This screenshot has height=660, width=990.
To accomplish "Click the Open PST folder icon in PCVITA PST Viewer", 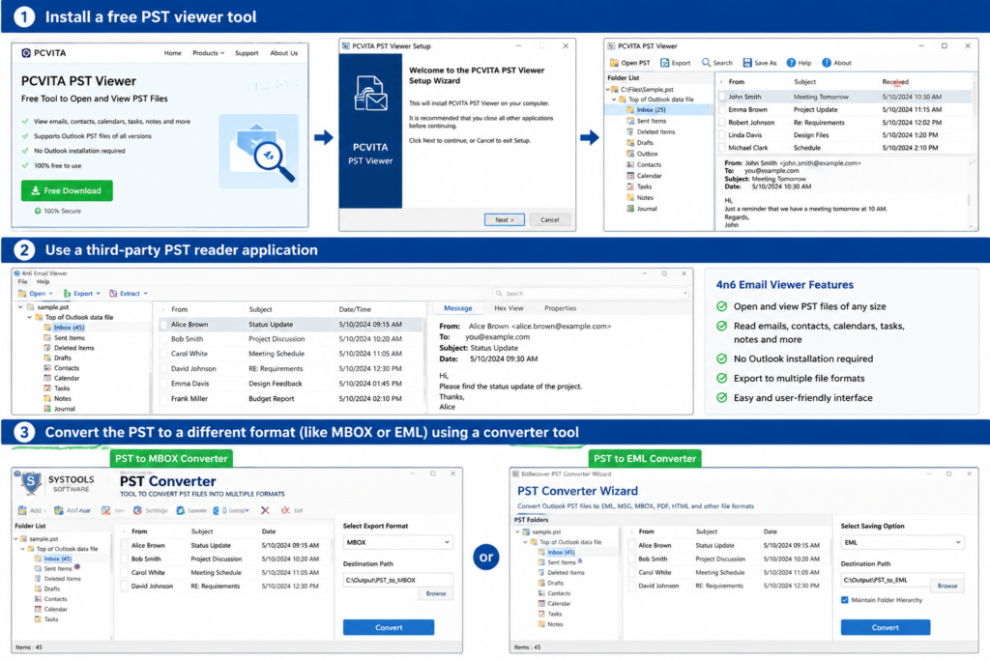I will (614, 63).
